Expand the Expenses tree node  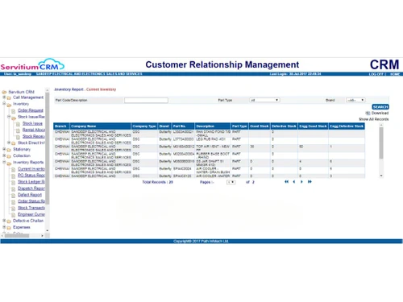(4, 227)
